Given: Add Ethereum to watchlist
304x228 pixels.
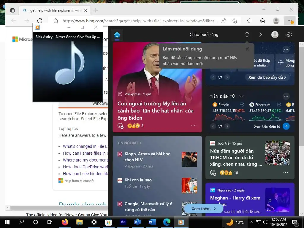Looking at the screenshot, I should 279,105.
